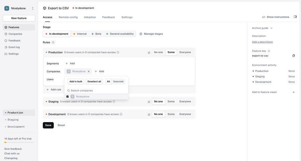Set Production access to Everyone

point(185,52)
